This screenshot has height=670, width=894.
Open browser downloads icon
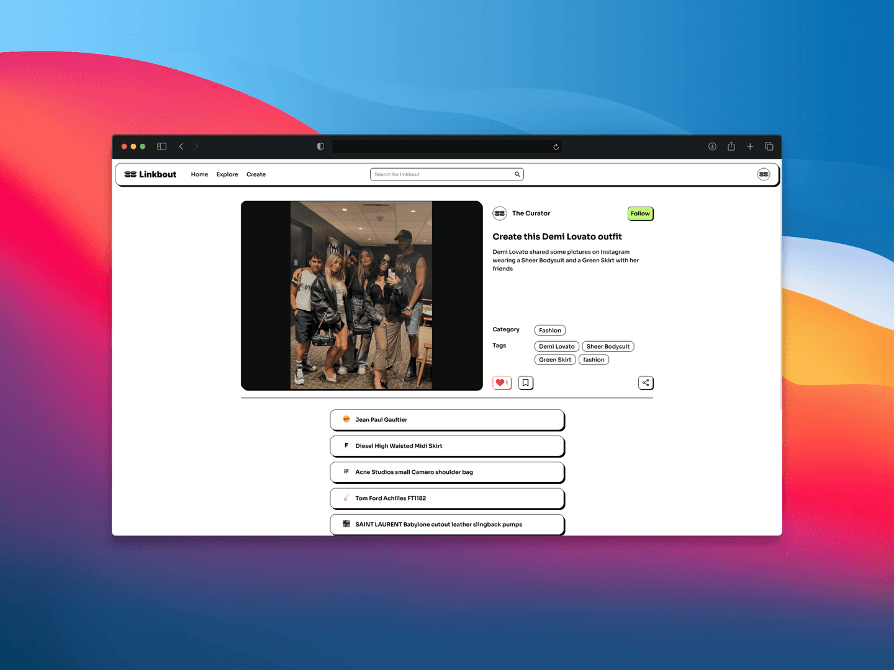click(712, 146)
